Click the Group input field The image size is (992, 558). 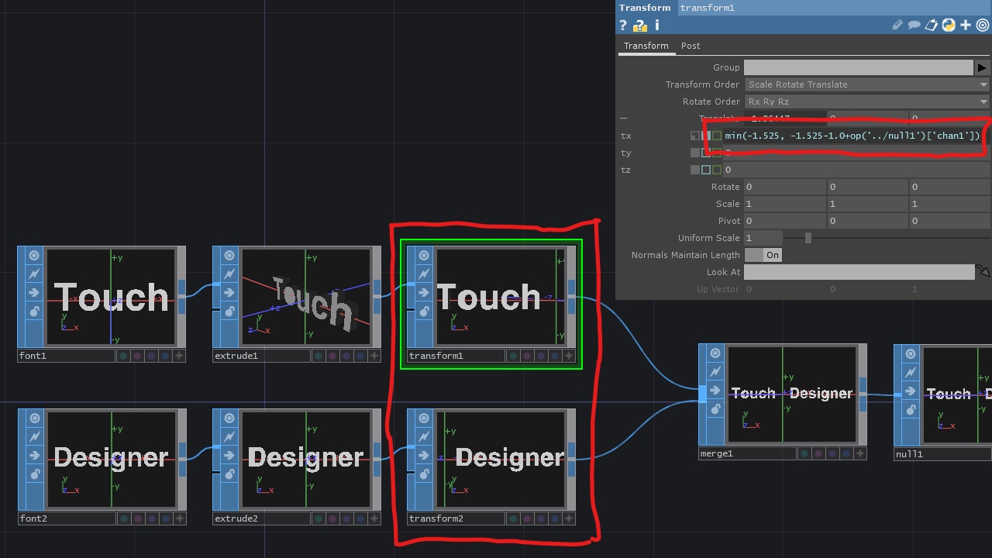click(859, 67)
